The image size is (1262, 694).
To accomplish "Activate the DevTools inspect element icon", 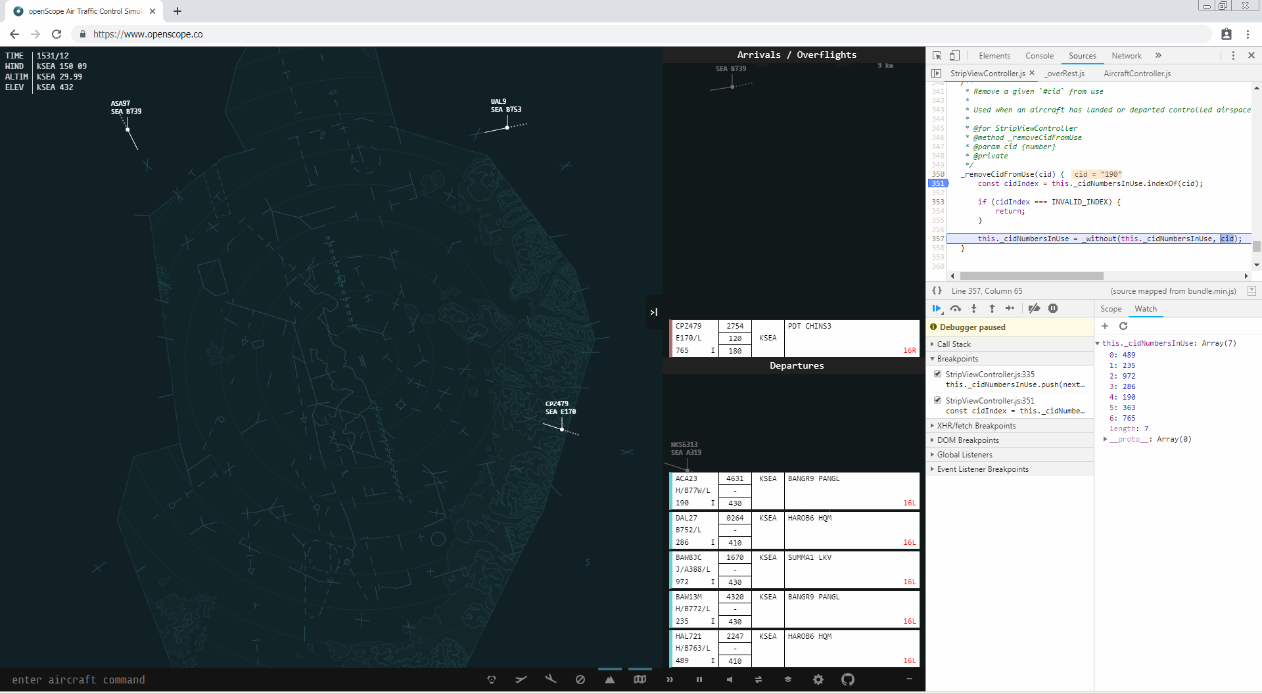I will coord(937,56).
